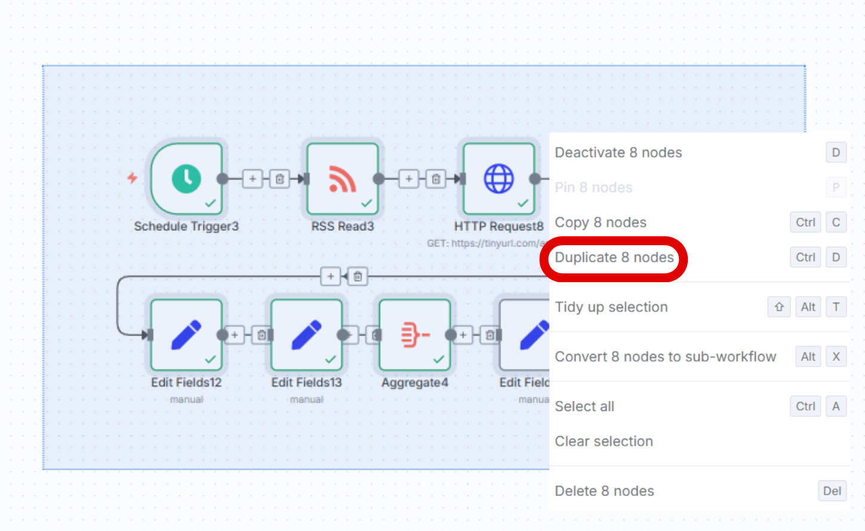Delete connection between Schedule Trigger3 and RSS Read3

tap(280, 179)
